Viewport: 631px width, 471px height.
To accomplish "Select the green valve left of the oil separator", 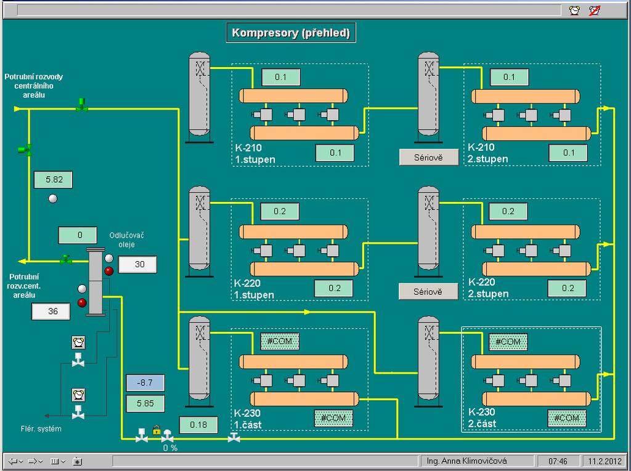I will pos(65,259).
